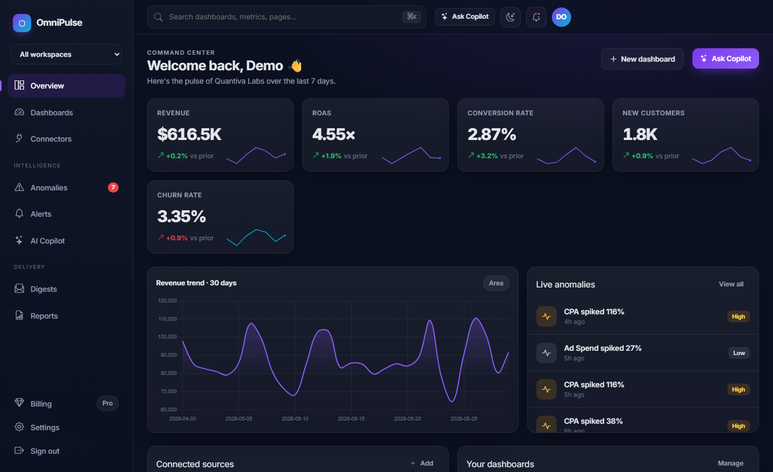The image size is (773, 472).
Task: Click Add in Connected sources
Action: 422,463
